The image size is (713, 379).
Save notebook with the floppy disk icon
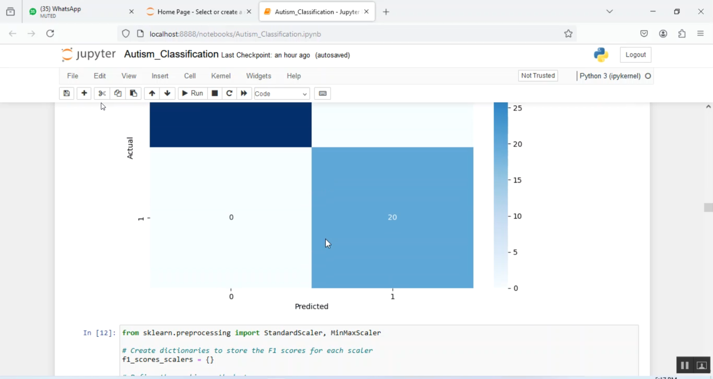67,94
